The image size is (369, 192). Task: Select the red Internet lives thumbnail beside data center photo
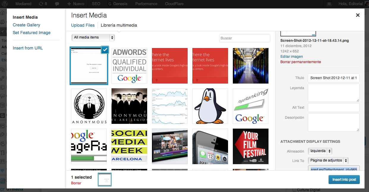click(x=210, y=66)
